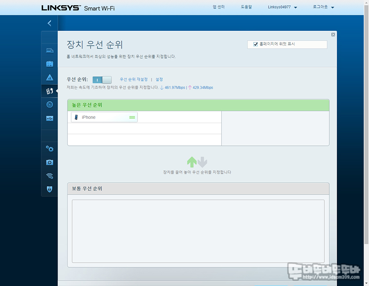Click the 461.97Mbps download speed link
This screenshot has height=286, width=369.
coord(175,88)
